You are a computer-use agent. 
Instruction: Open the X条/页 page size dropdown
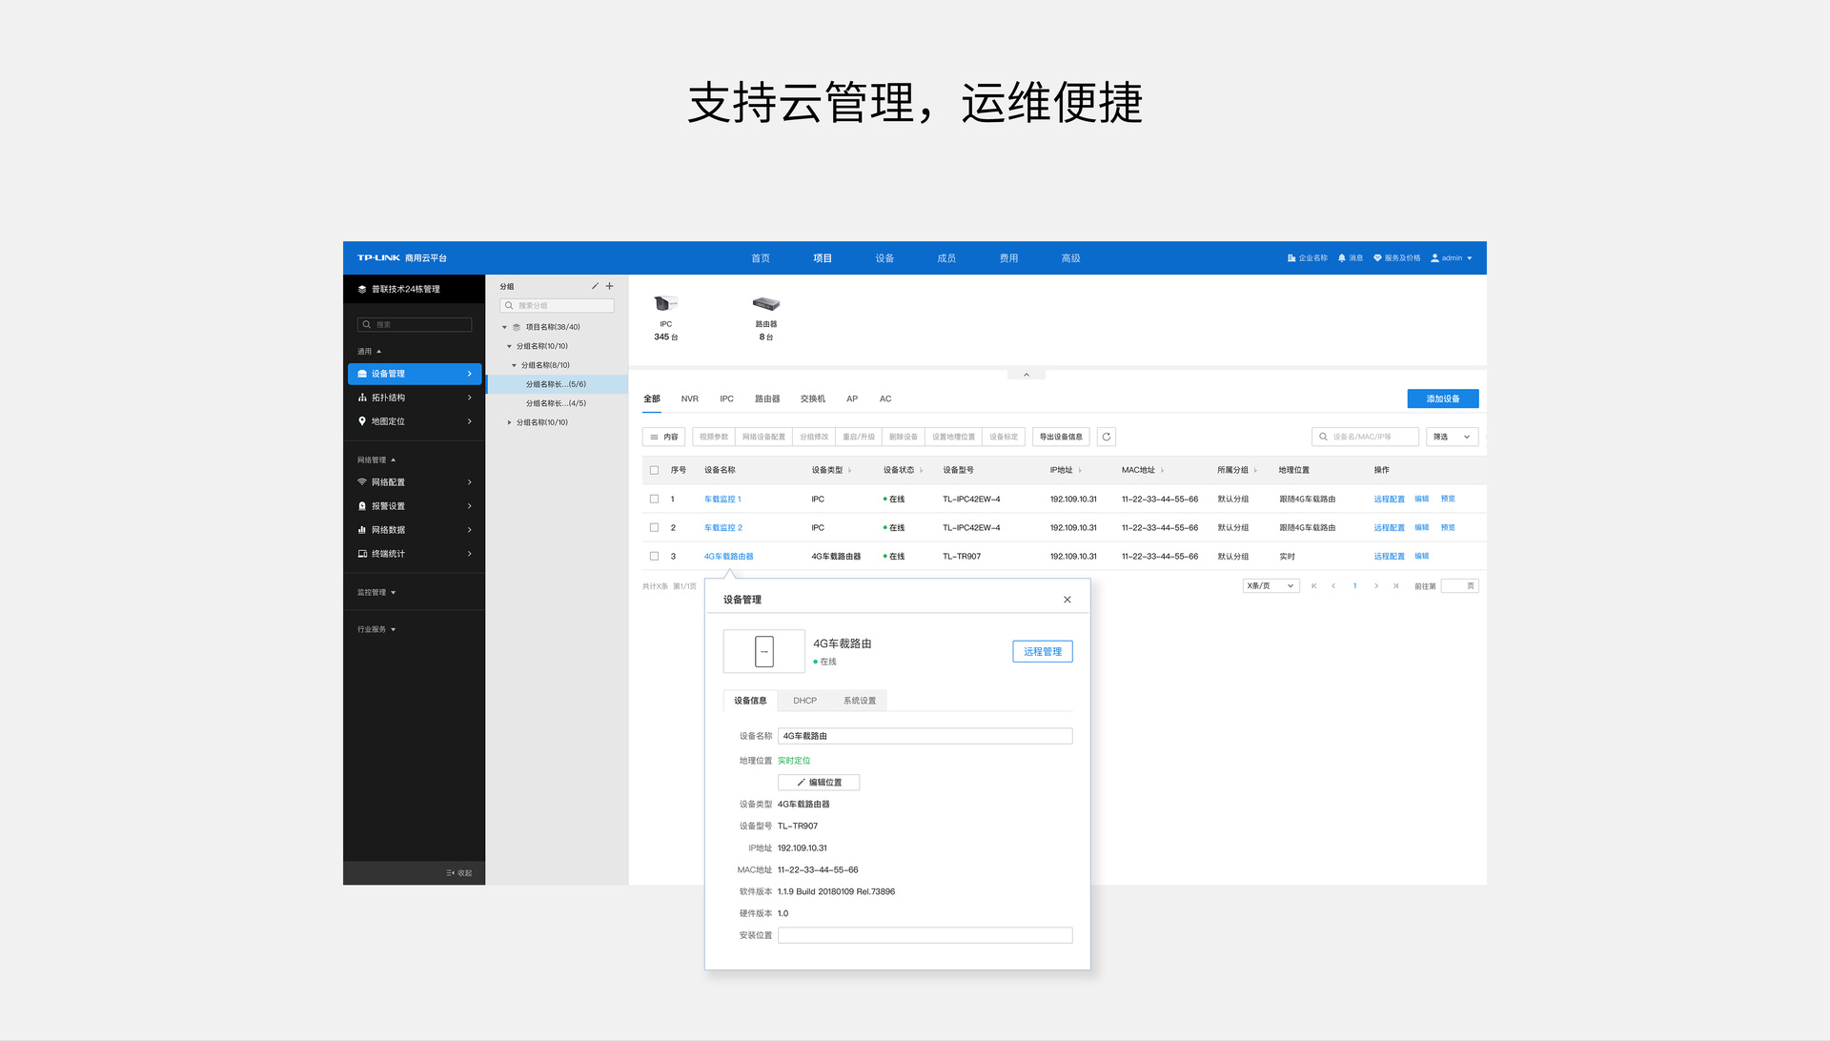click(x=1271, y=586)
